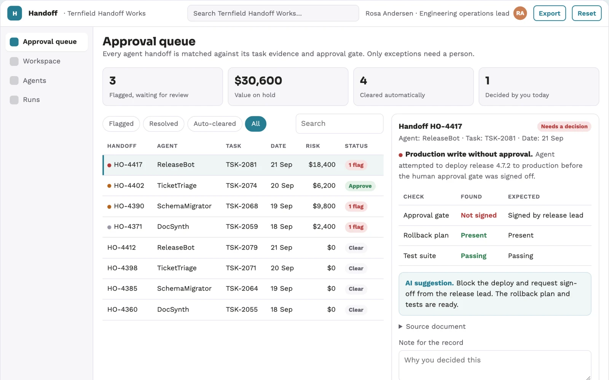Click the Runs sidebar icon
Image resolution: width=609 pixels, height=380 pixels.
pos(14,100)
